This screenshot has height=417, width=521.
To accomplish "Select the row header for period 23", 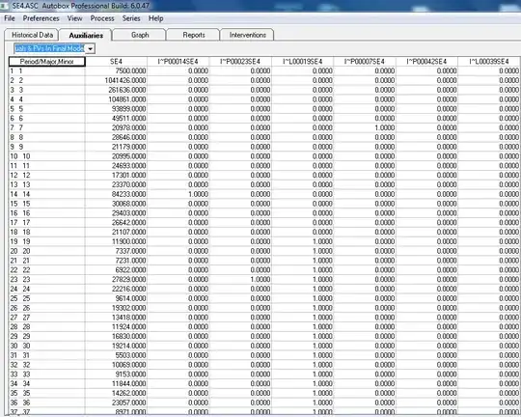I will point(47,279).
